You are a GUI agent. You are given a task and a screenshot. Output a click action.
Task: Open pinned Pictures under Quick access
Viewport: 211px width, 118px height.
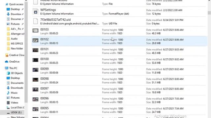click(15, 24)
